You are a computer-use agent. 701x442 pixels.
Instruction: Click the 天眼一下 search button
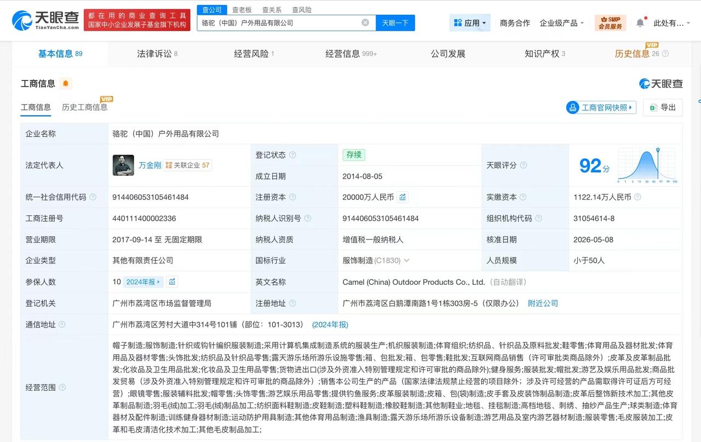(x=395, y=23)
